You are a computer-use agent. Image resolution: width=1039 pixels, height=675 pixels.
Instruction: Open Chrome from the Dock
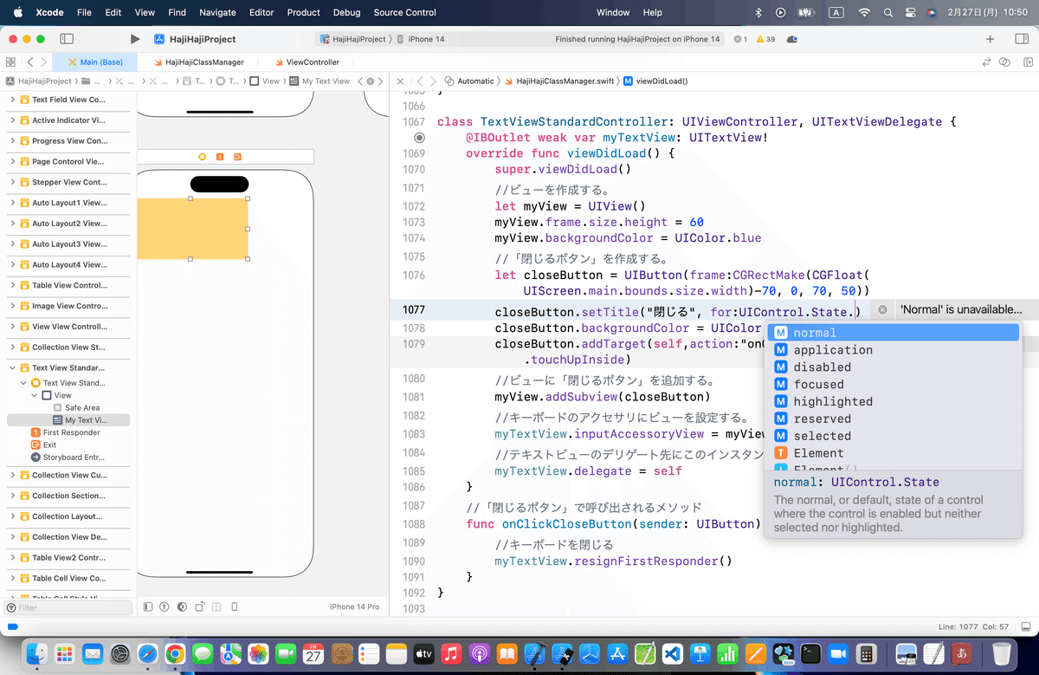pyautogui.click(x=175, y=654)
